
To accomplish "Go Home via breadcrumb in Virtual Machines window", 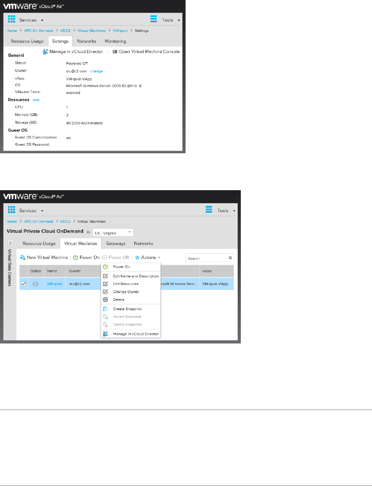I will click(12, 222).
